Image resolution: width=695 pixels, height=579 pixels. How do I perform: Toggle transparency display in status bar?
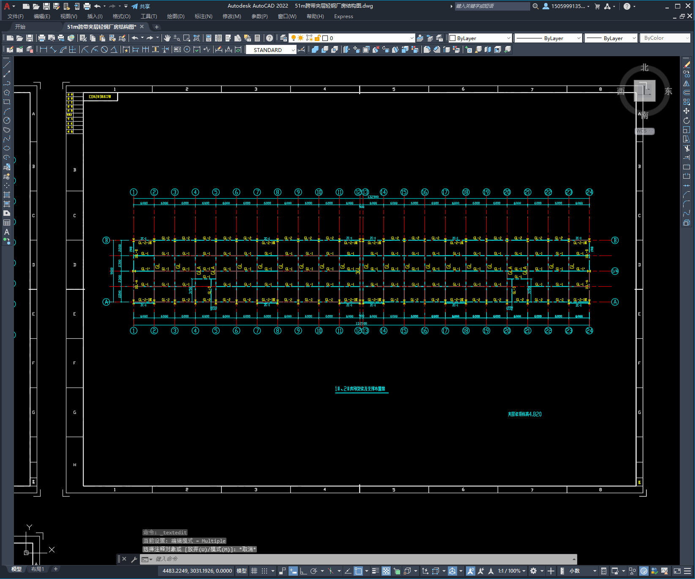(x=386, y=571)
